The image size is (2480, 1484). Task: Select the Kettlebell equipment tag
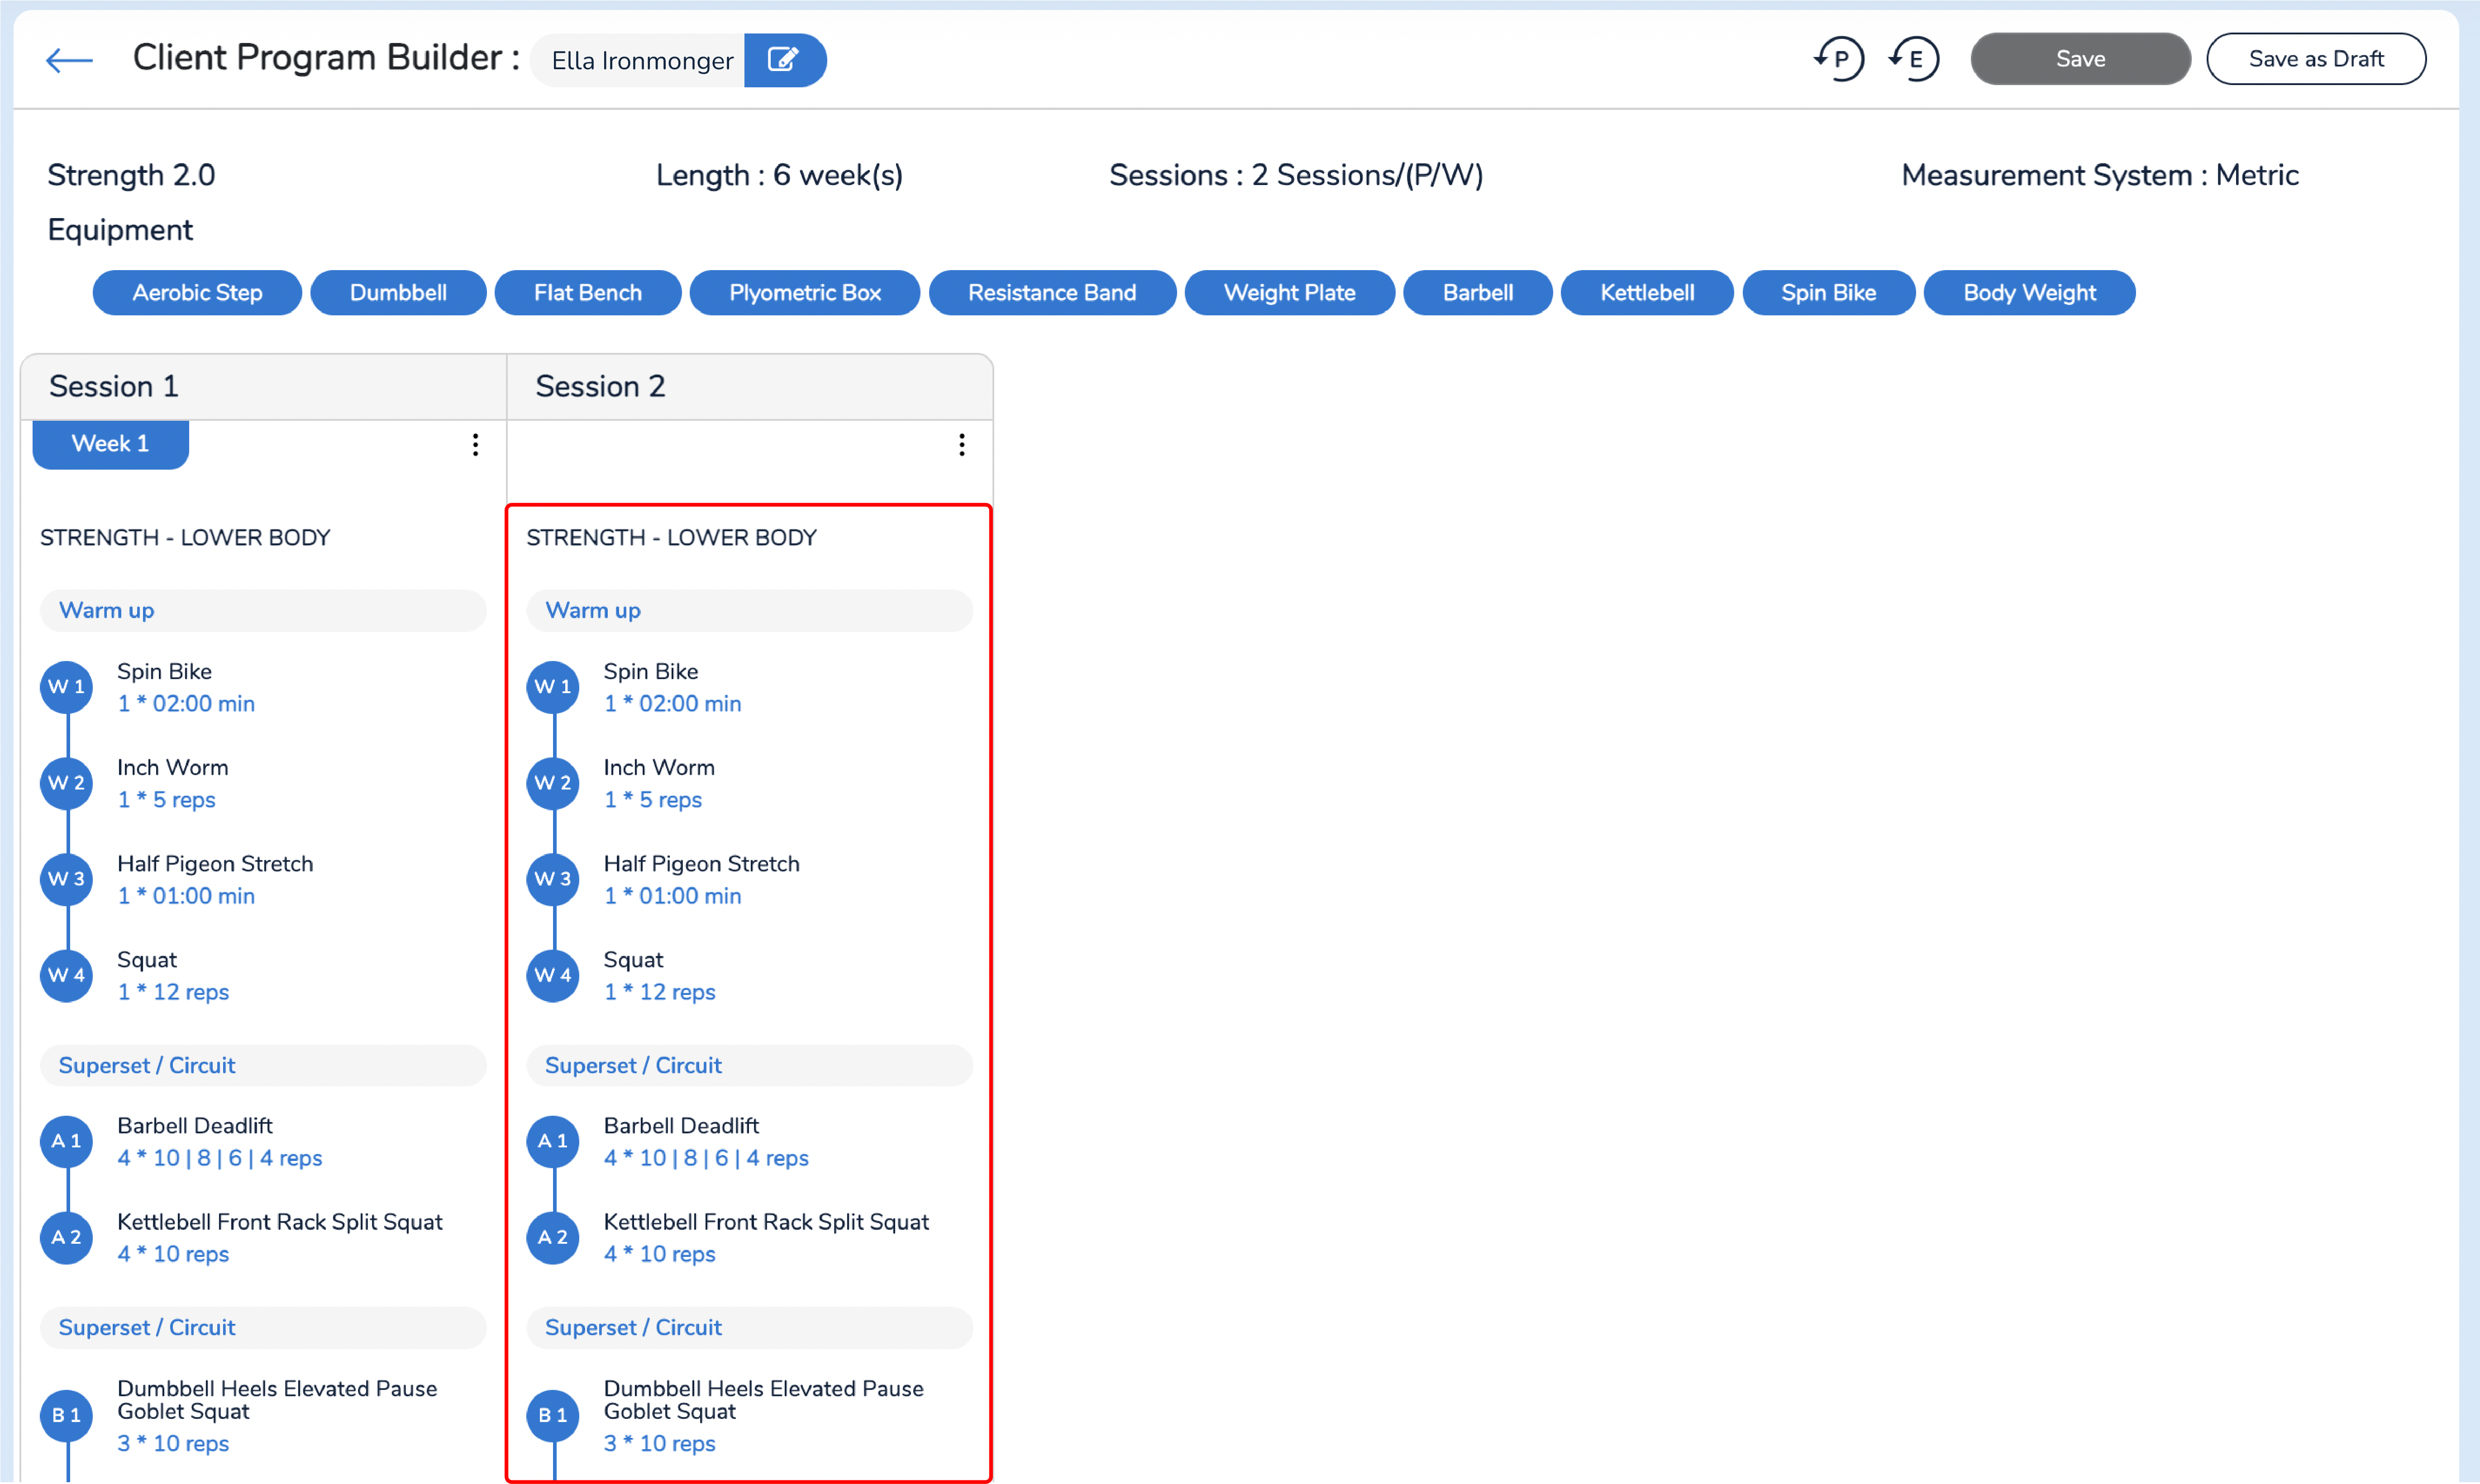tap(1647, 293)
